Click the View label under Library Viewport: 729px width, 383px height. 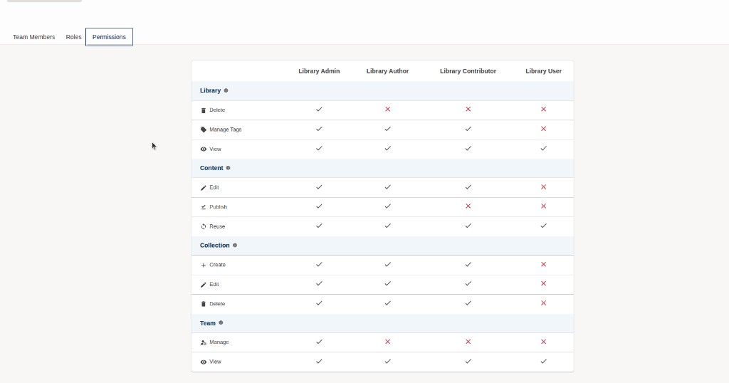215,149
